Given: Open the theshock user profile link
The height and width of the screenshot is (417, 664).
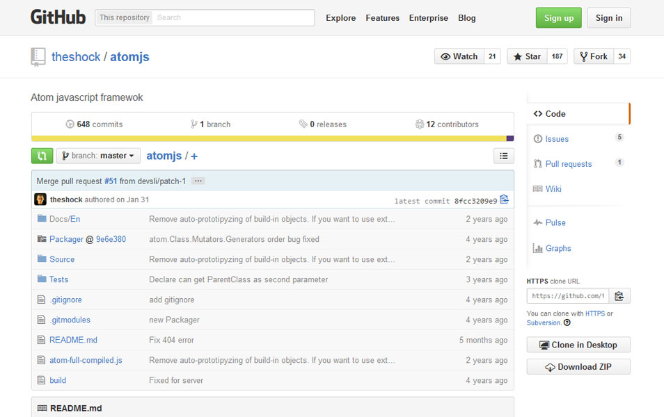Looking at the screenshot, I should [76, 57].
